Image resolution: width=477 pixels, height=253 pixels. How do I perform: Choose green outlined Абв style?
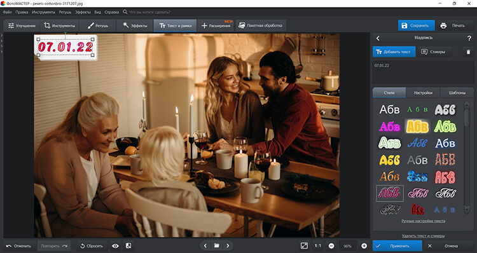click(x=445, y=126)
